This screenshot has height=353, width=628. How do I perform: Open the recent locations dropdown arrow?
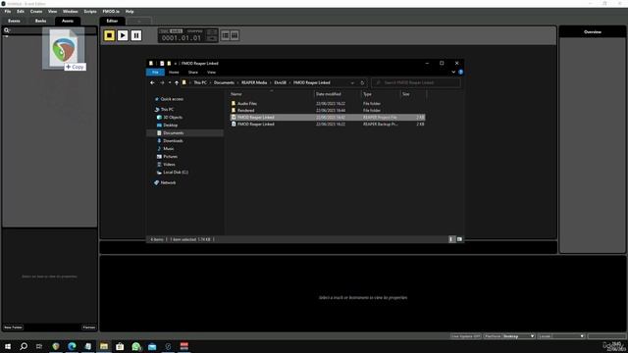click(170, 82)
